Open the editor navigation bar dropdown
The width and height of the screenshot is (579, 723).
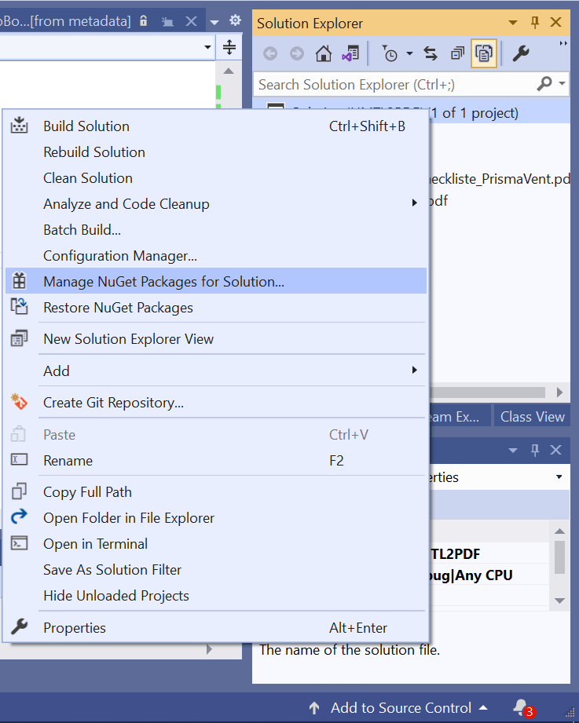point(207,47)
